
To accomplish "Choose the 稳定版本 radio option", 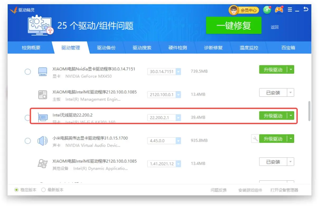I will coord(16,190).
